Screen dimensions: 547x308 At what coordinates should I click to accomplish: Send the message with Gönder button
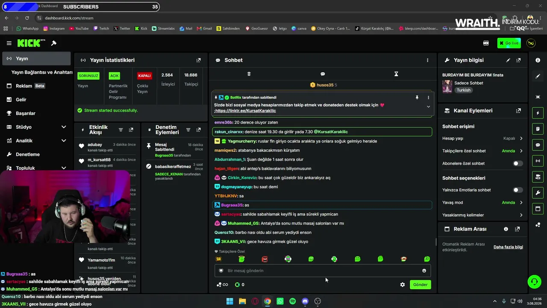(x=420, y=285)
